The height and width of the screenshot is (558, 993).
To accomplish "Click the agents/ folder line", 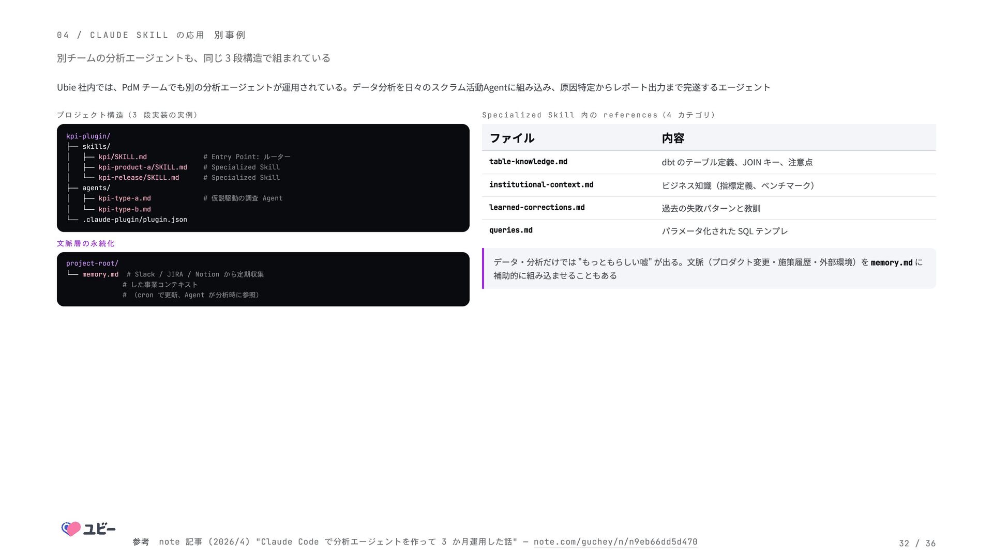I will pyautogui.click(x=96, y=188).
